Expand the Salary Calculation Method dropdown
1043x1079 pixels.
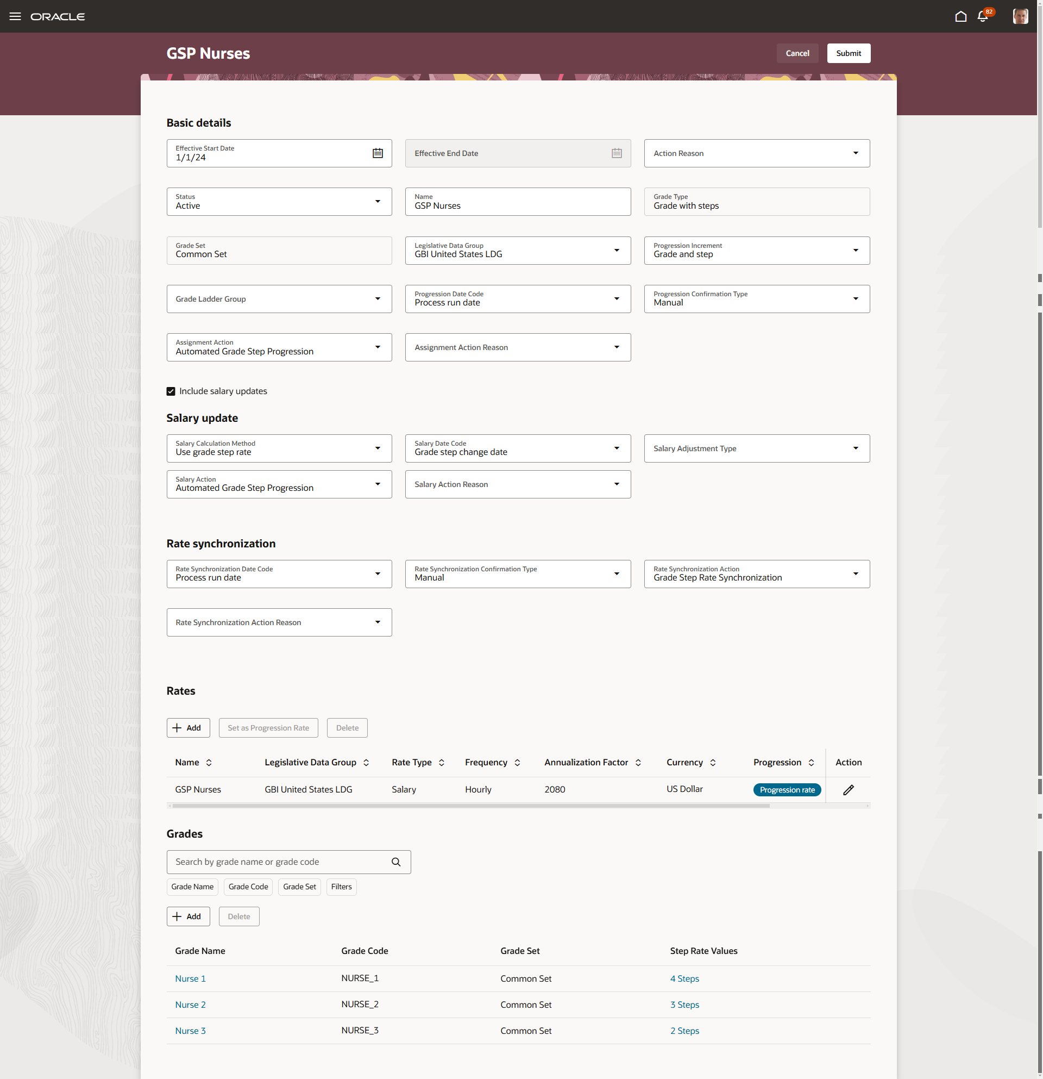point(378,448)
